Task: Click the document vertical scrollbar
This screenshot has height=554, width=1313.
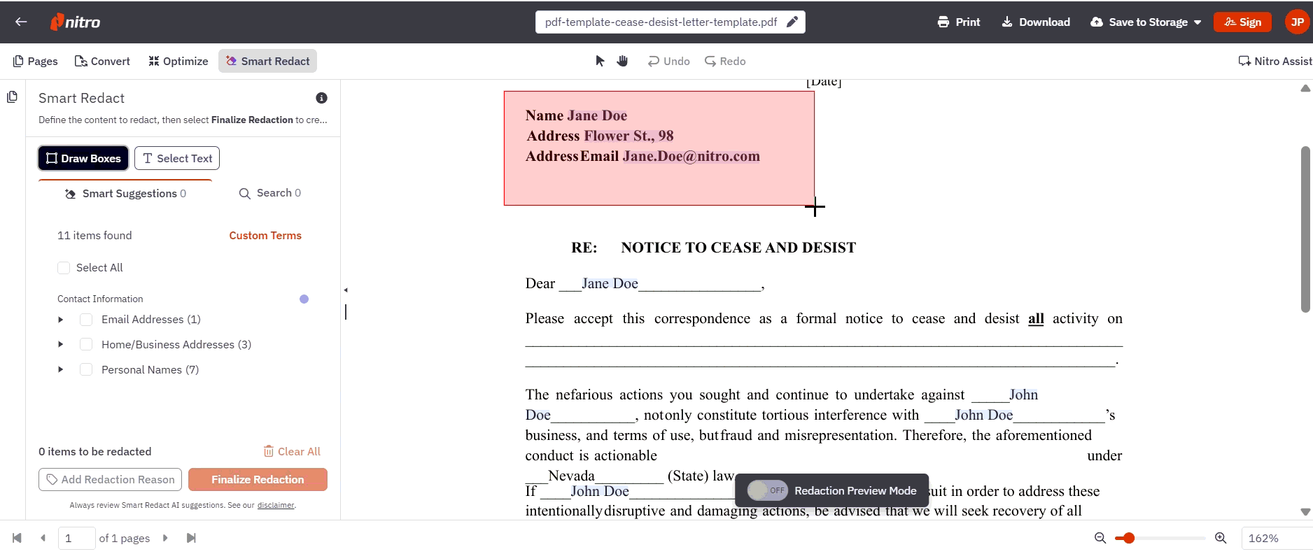Action: pyautogui.click(x=1305, y=229)
